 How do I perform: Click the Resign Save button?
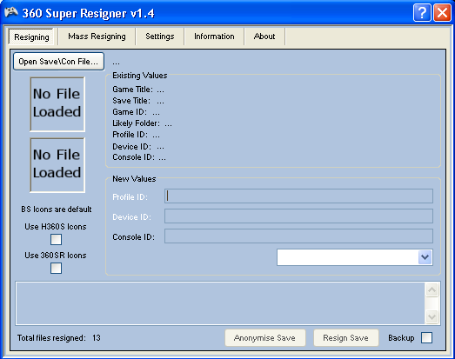pos(346,338)
